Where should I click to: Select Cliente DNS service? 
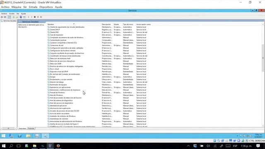pyautogui.click(x=54, y=32)
